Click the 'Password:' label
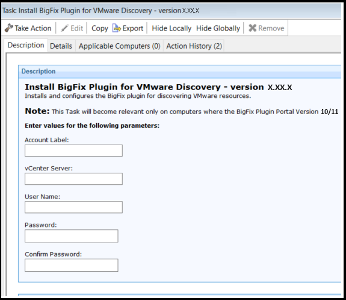This screenshot has width=346, height=300. click(x=40, y=225)
